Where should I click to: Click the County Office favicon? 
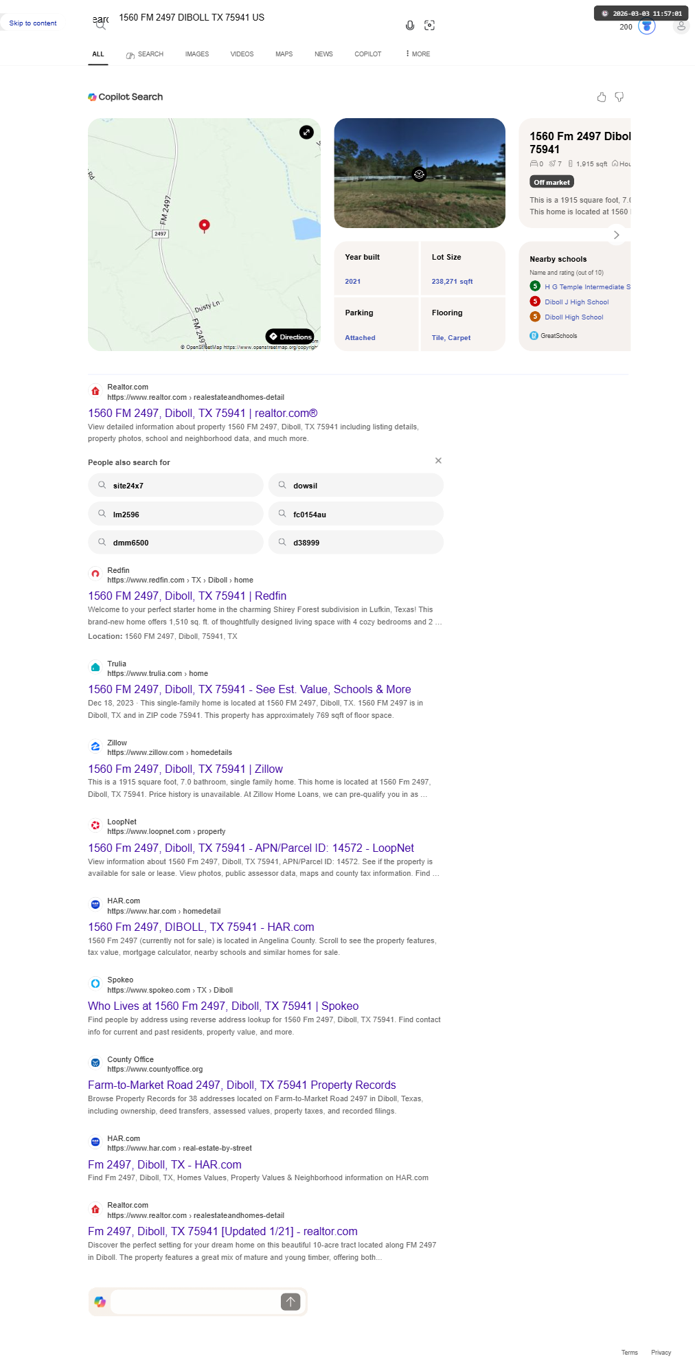tap(95, 1063)
